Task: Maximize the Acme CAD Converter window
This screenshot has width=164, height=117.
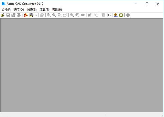Action: coord(147,4)
